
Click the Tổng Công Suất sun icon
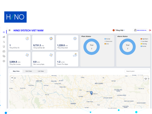click(75, 39)
